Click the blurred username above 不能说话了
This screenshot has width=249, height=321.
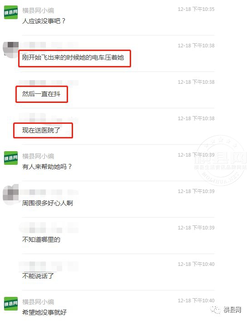(x=49, y=266)
